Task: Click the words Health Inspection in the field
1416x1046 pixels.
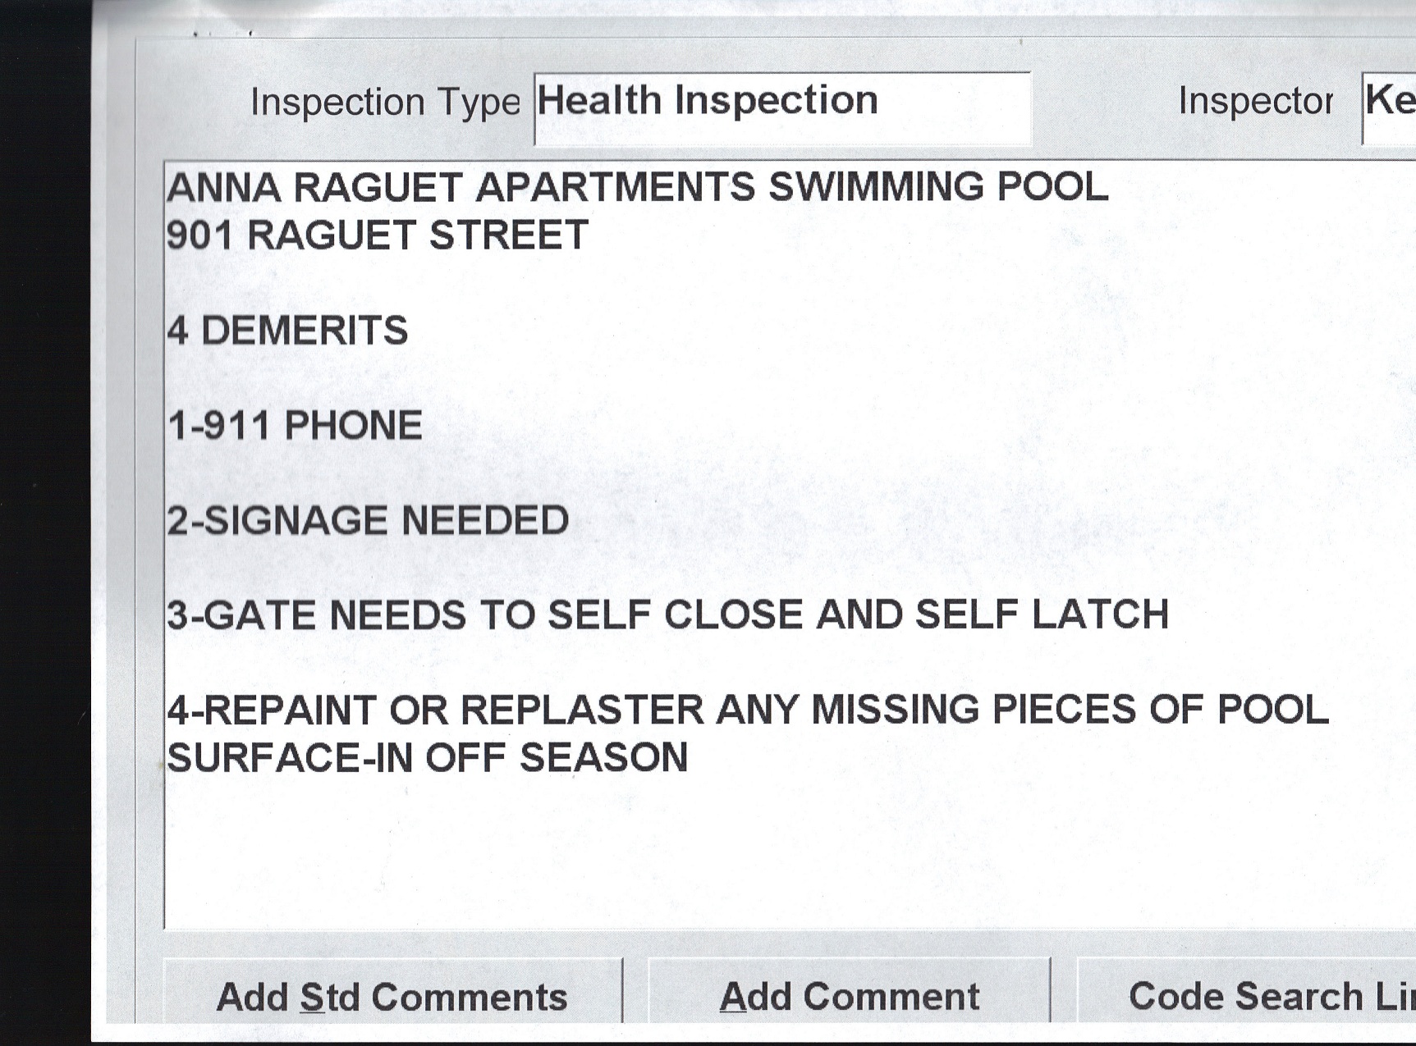Action: click(708, 101)
